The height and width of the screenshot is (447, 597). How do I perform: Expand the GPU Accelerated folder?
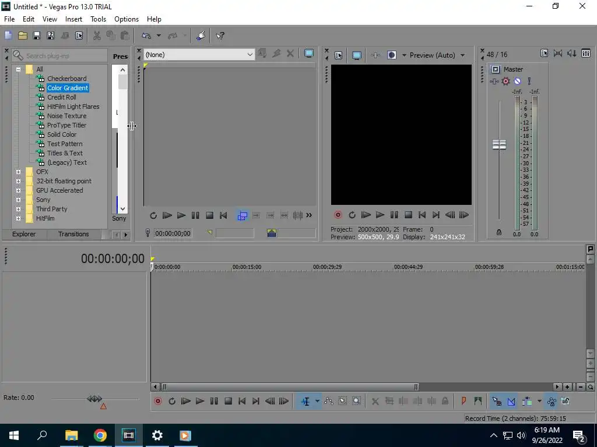(x=18, y=190)
